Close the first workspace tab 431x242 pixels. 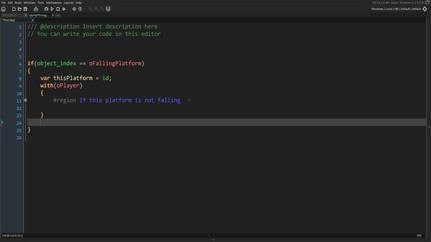[x=26, y=15]
